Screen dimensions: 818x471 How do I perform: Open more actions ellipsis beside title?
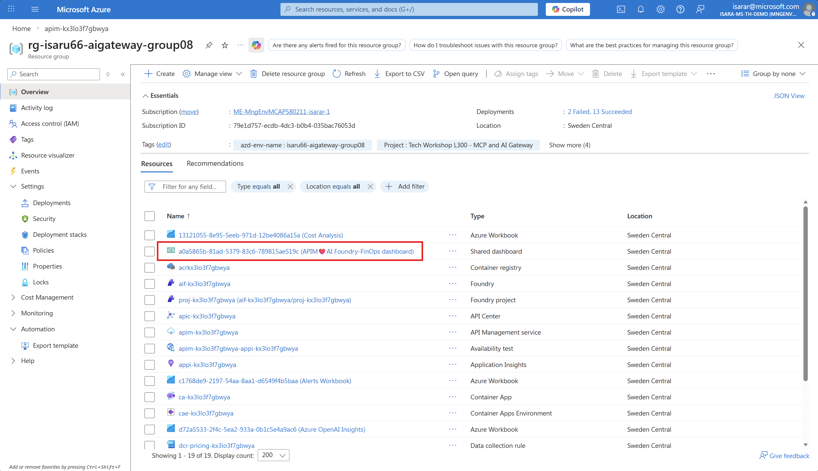[241, 45]
